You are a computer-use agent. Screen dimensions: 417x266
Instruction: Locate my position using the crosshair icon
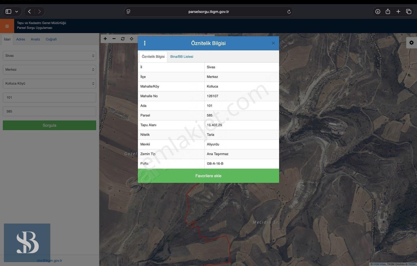pyautogui.click(x=132, y=39)
